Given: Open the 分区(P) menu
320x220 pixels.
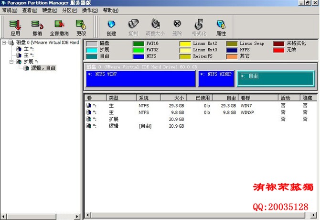Looking at the screenshot, I should [70, 11].
